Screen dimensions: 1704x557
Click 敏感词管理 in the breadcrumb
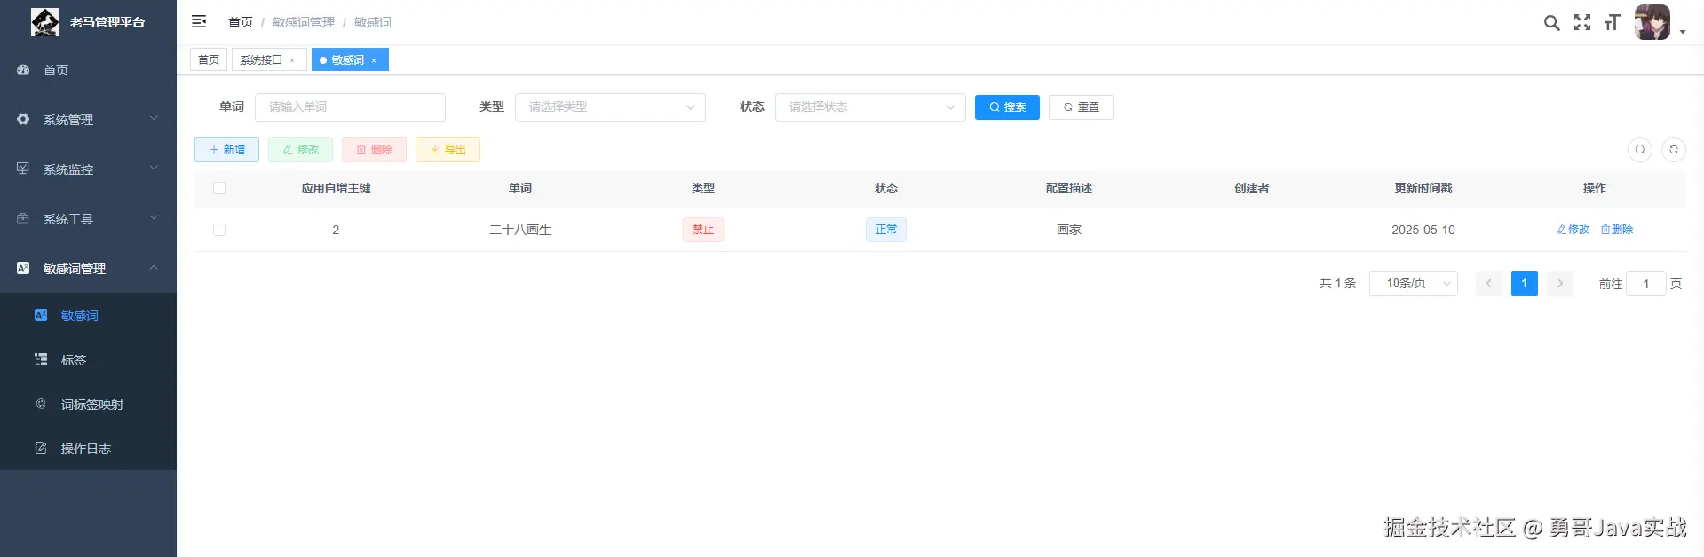tap(304, 22)
